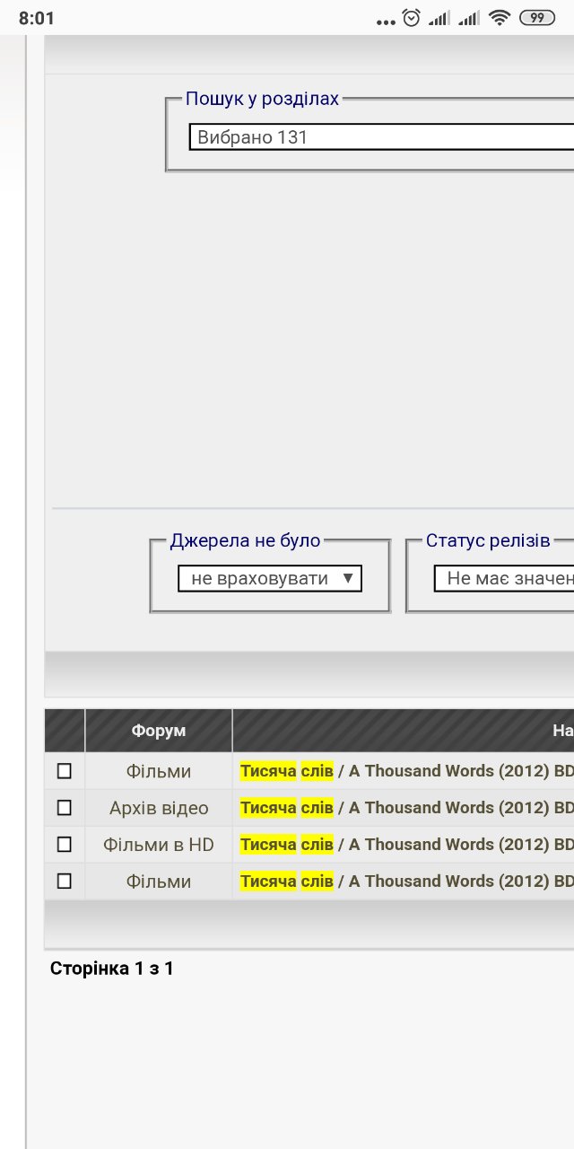Open Тисяча слів topic in Фільми в HD row

(x=407, y=845)
